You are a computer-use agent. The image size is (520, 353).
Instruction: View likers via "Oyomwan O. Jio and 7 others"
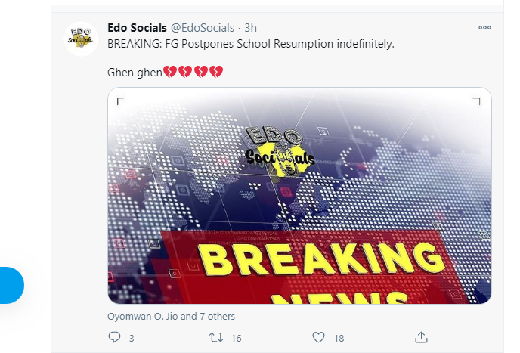click(171, 316)
